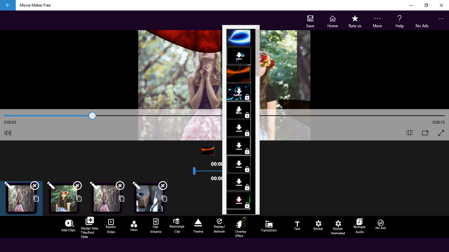Mute the preview with the speaker icon

point(8,133)
